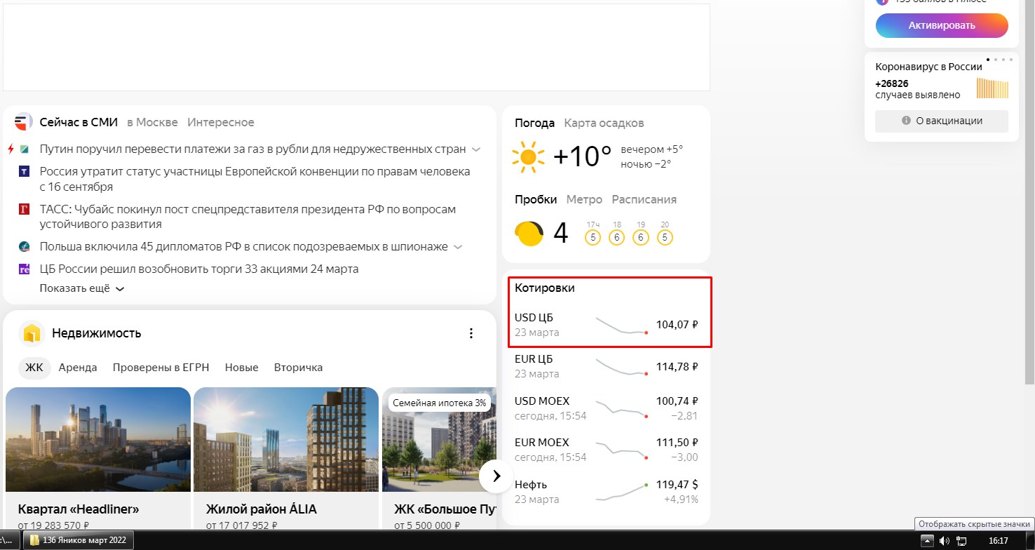Click source icon beside the Европейской конвенции headline
The height and width of the screenshot is (550, 1035).
24,171
